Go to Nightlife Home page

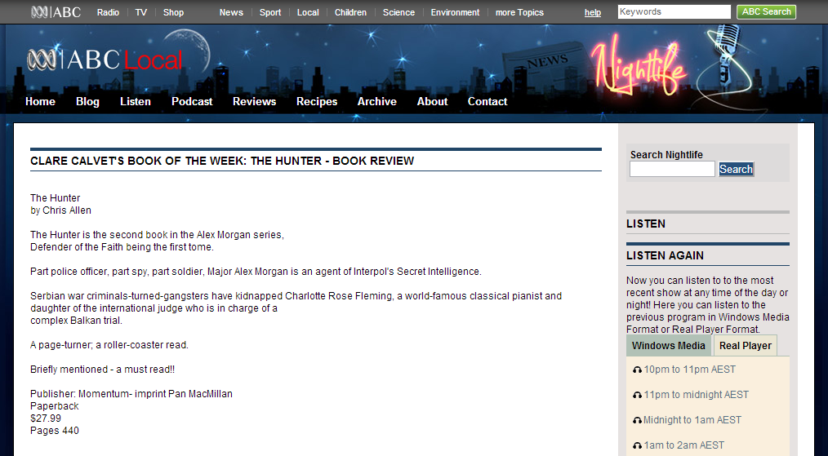tap(40, 101)
